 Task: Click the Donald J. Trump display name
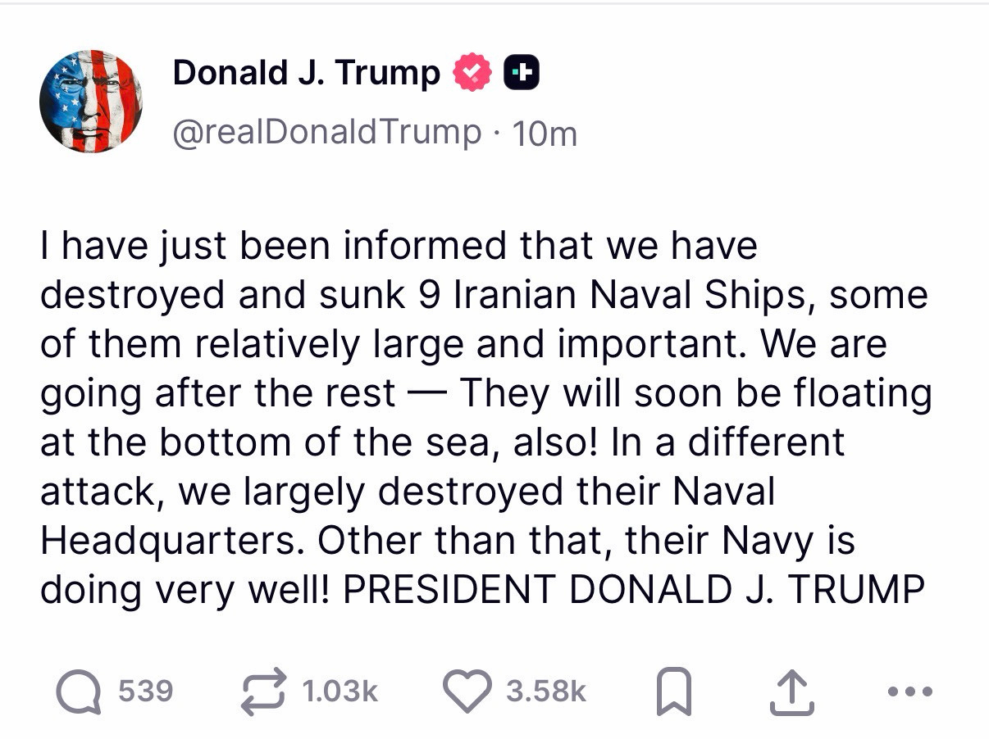click(x=306, y=73)
